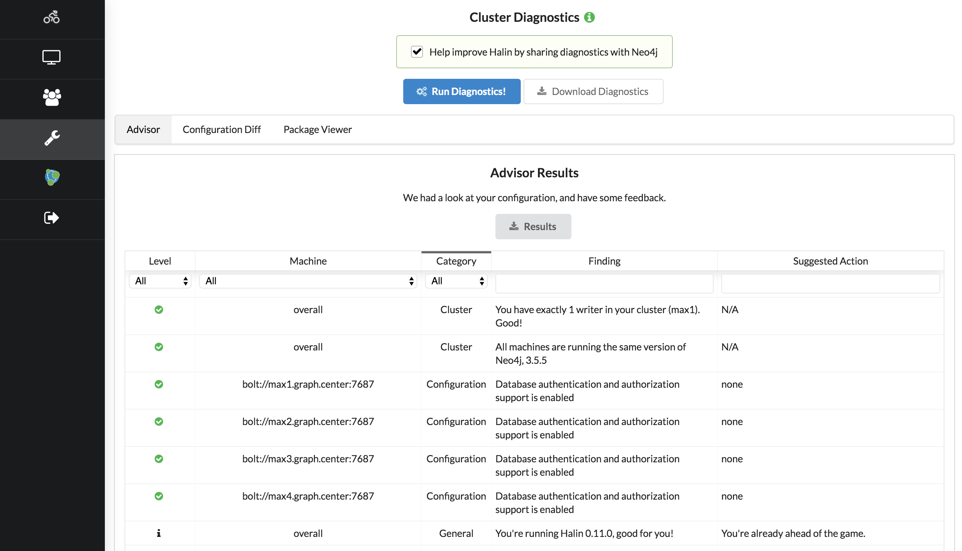This screenshot has width=962, height=551.
Task: Open the Level filter dropdown
Action: pos(160,281)
